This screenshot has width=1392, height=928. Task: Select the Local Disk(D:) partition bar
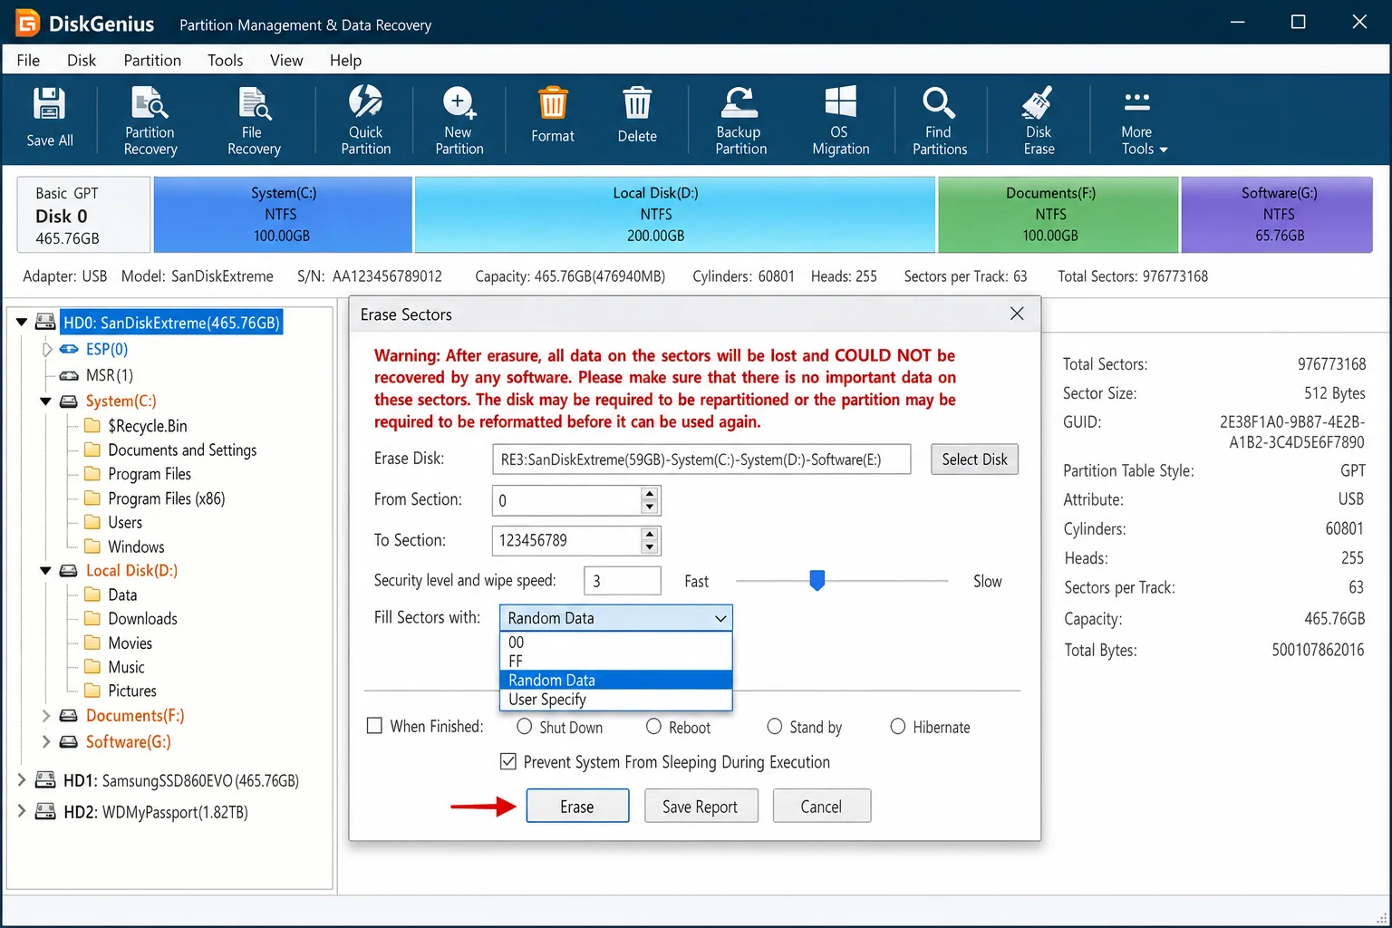click(674, 215)
